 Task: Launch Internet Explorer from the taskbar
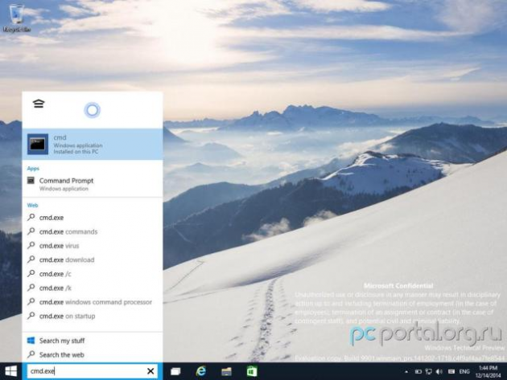point(201,371)
